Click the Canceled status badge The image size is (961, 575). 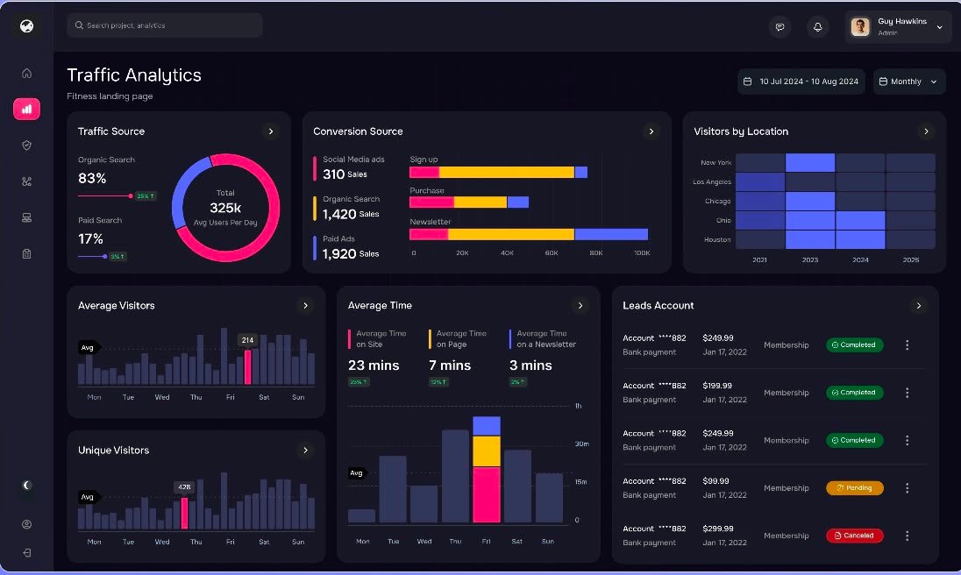pos(854,536)
